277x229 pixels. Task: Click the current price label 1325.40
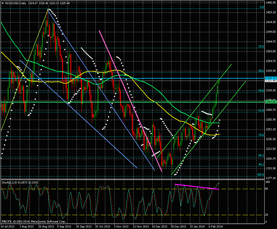(270, 81)
